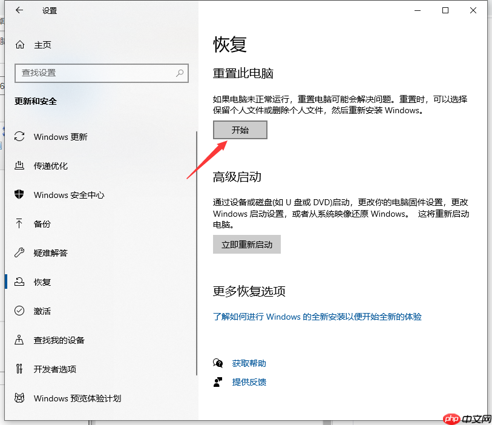Click the Windows 预览体验计划 cat icon
Screen dimensions: 492x425
[19, 398]
